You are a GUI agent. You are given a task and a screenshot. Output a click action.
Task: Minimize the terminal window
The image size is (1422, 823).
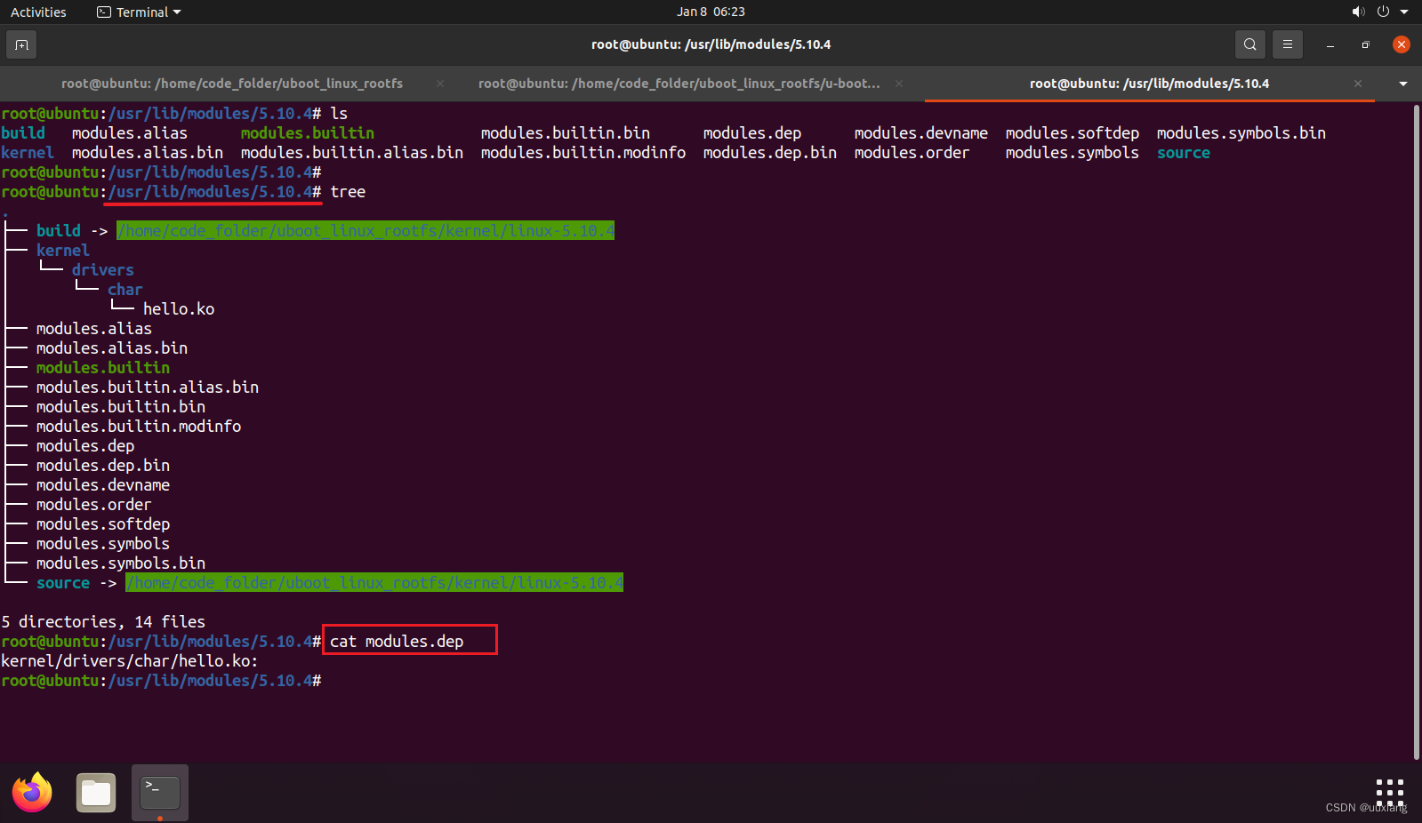(x=1330, y=44)
